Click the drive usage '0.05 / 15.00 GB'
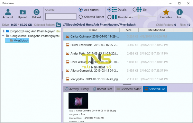193x123 pixels. coord(22,25)
